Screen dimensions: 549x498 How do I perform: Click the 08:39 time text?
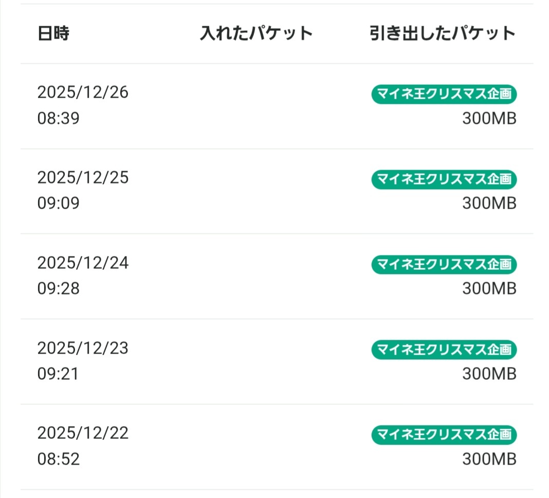click(58, 119)
